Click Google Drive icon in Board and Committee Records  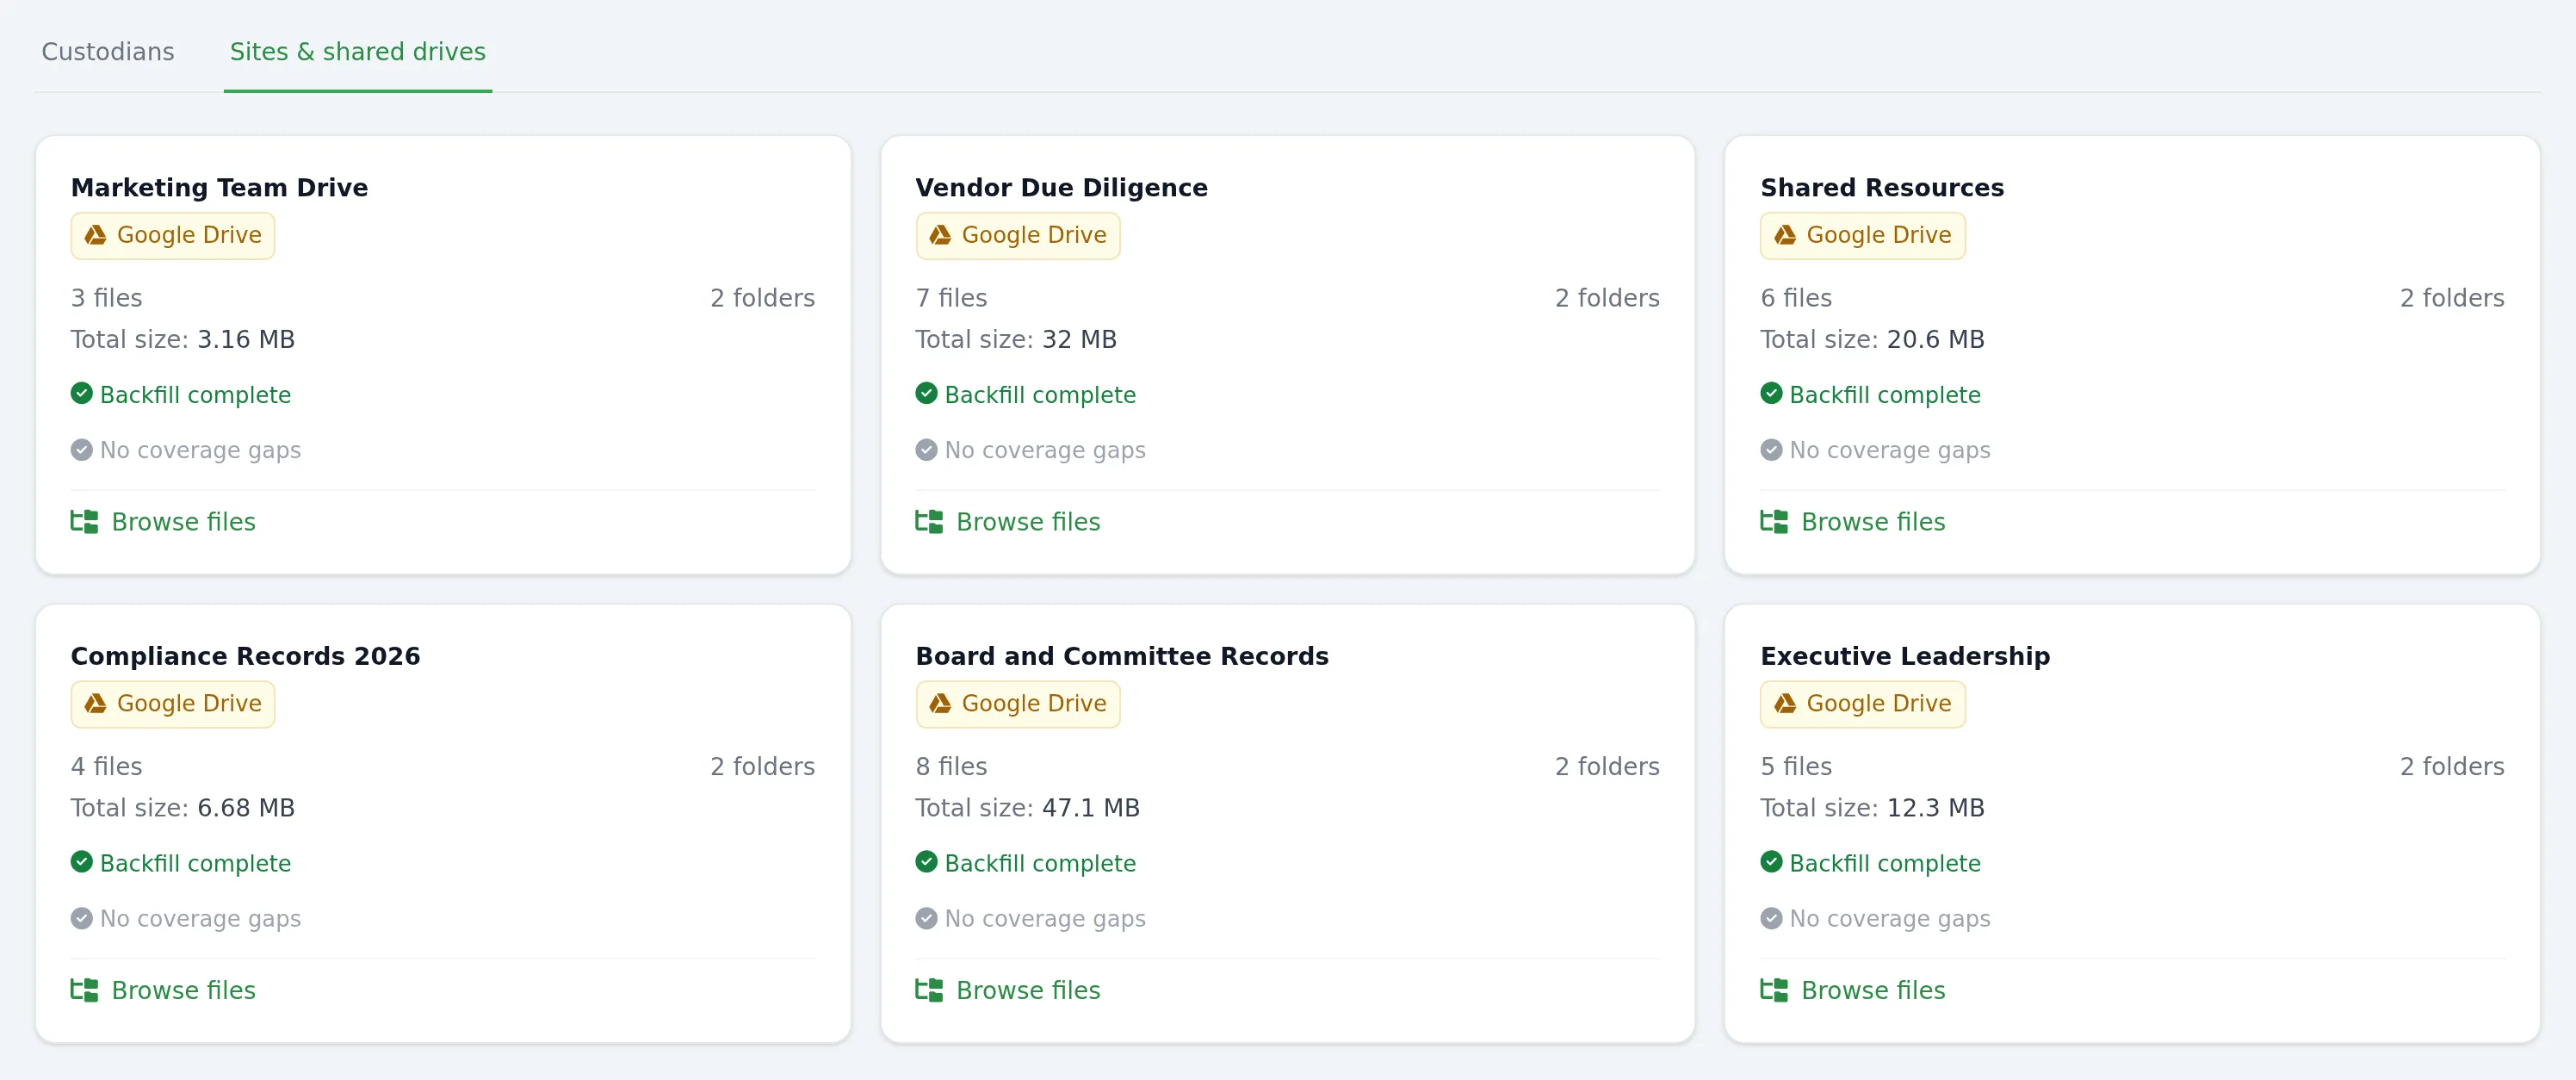940,704
